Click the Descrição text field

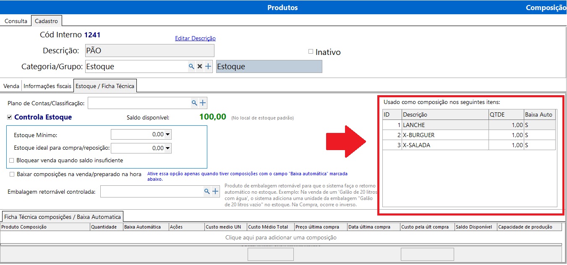pyautogui.click(x=149, y=51)
